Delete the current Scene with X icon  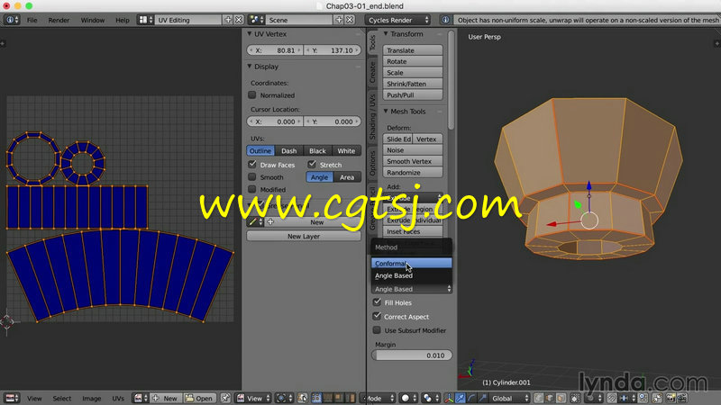350,20
